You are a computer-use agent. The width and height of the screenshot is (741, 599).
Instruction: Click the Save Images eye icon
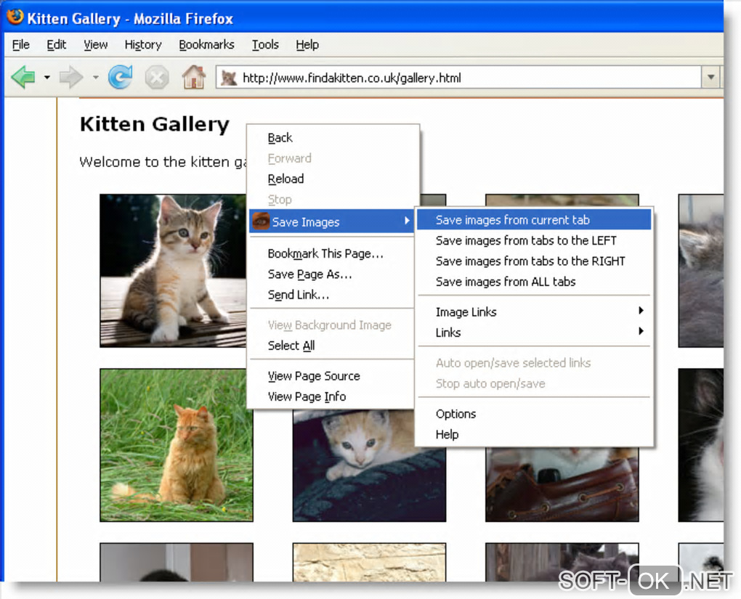coord(260,221)
